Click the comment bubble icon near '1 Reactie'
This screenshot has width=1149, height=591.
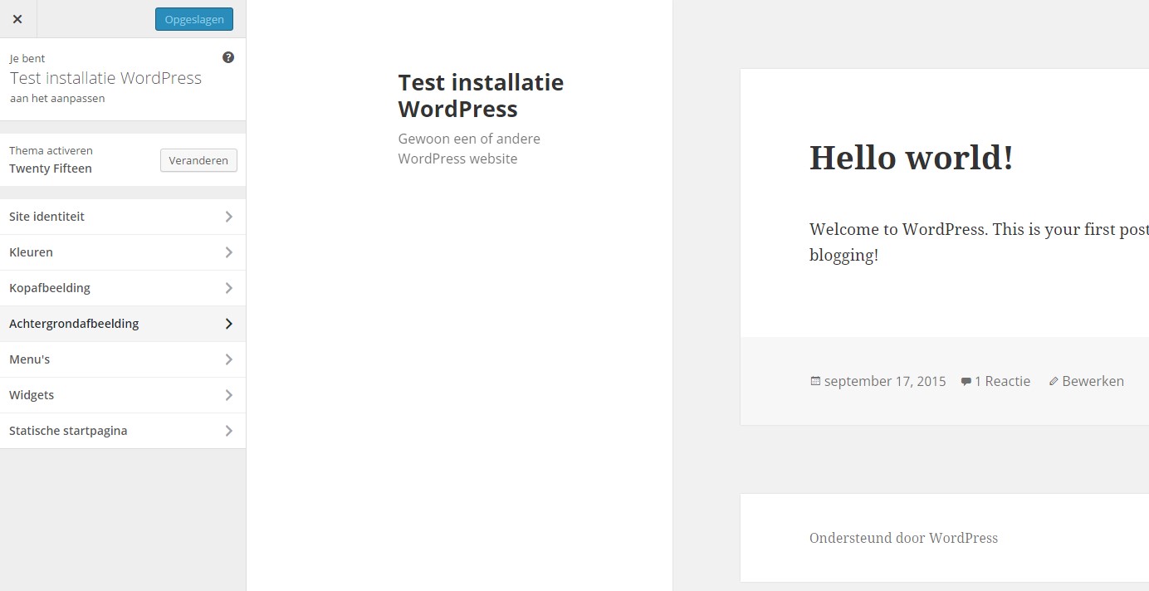tap(966, 381)
